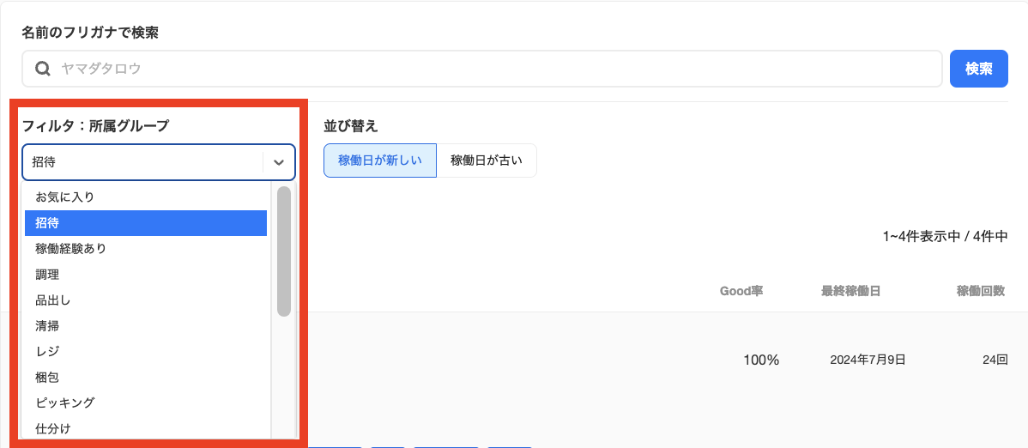This screenshot has height=448, width=1028.
Task: Sort by 稼働日が古い
Action: click(x=487, y=160)
